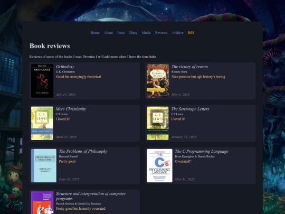Click The Problems of Philosophy cover

44,165
